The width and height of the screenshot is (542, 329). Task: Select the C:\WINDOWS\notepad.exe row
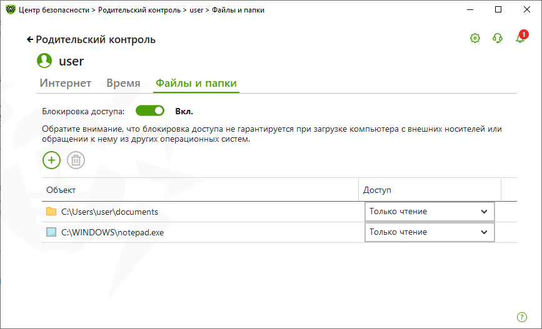point(279,232)
